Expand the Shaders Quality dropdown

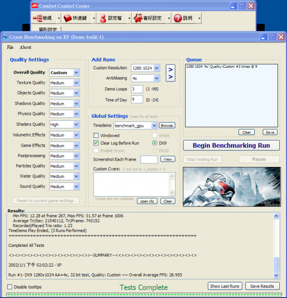click(x=76, y=124)
